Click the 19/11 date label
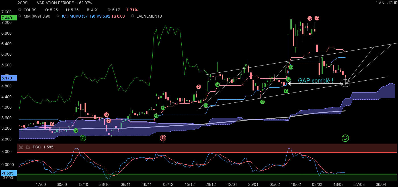398x187 pixels. pos(147,184)
